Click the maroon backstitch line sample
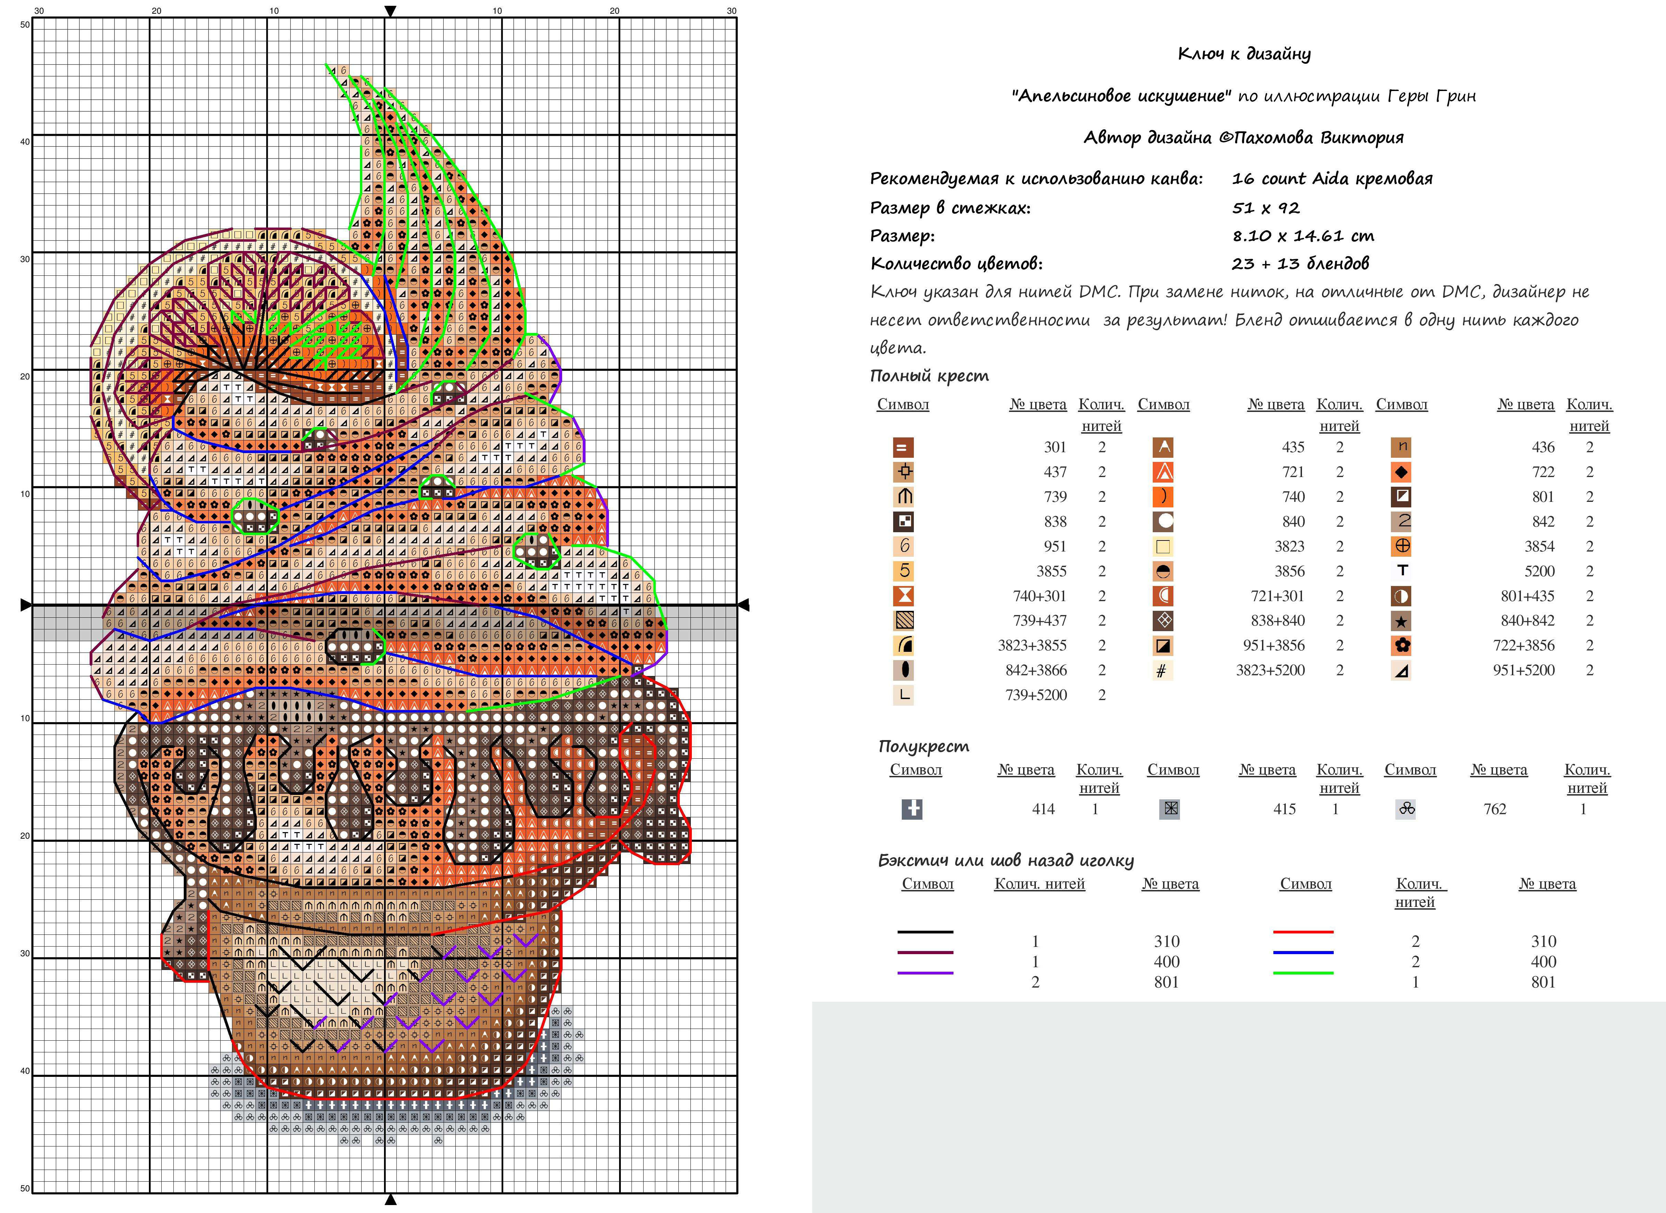This screenshot has height=1213, width=1666. (x=925, y=952)
